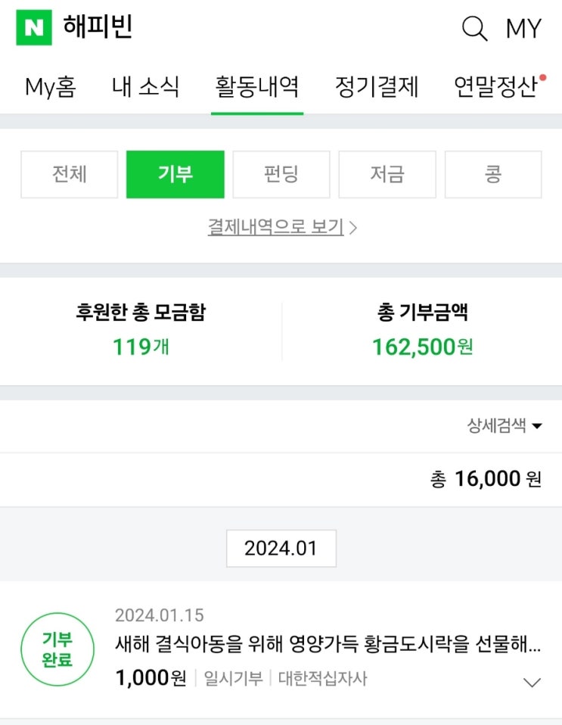Open search with magnifier icon
562x725 pixels.
[474, 29]
